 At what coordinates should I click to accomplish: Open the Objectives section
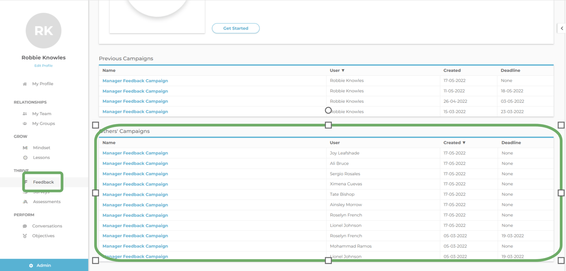(44, 236)
